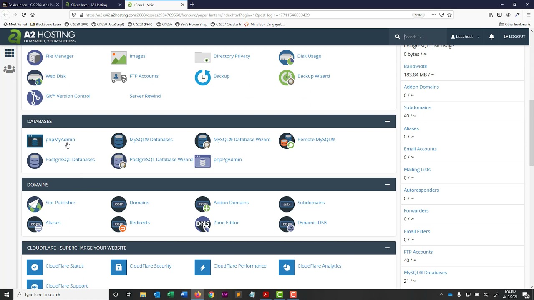This screenshot has height=300, width=534.
Task: Open the sidebar User Manager icon
Action: tap(9, 69)
